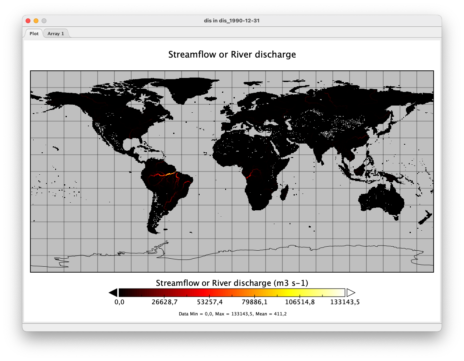Screen dimensions: 464x361
Task: Click the 106514,8 colorbar tick label
Action: pyautogui.click(x=300, y=302)
